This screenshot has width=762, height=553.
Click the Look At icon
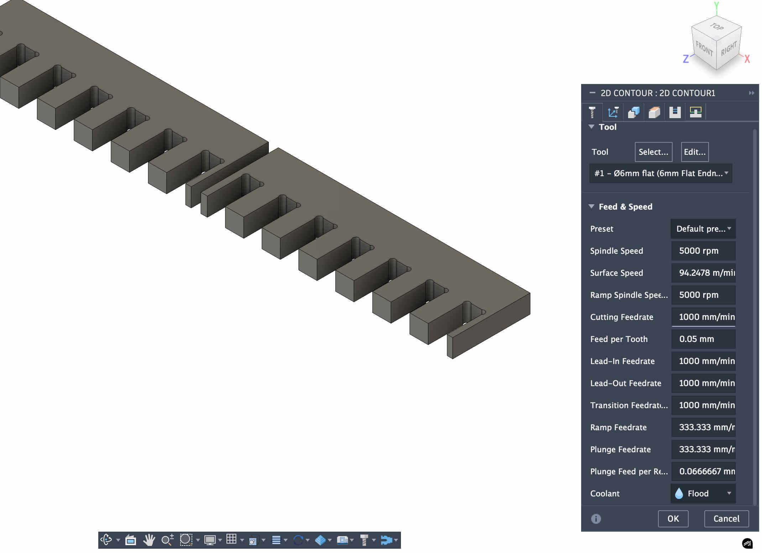coord(130,540)
